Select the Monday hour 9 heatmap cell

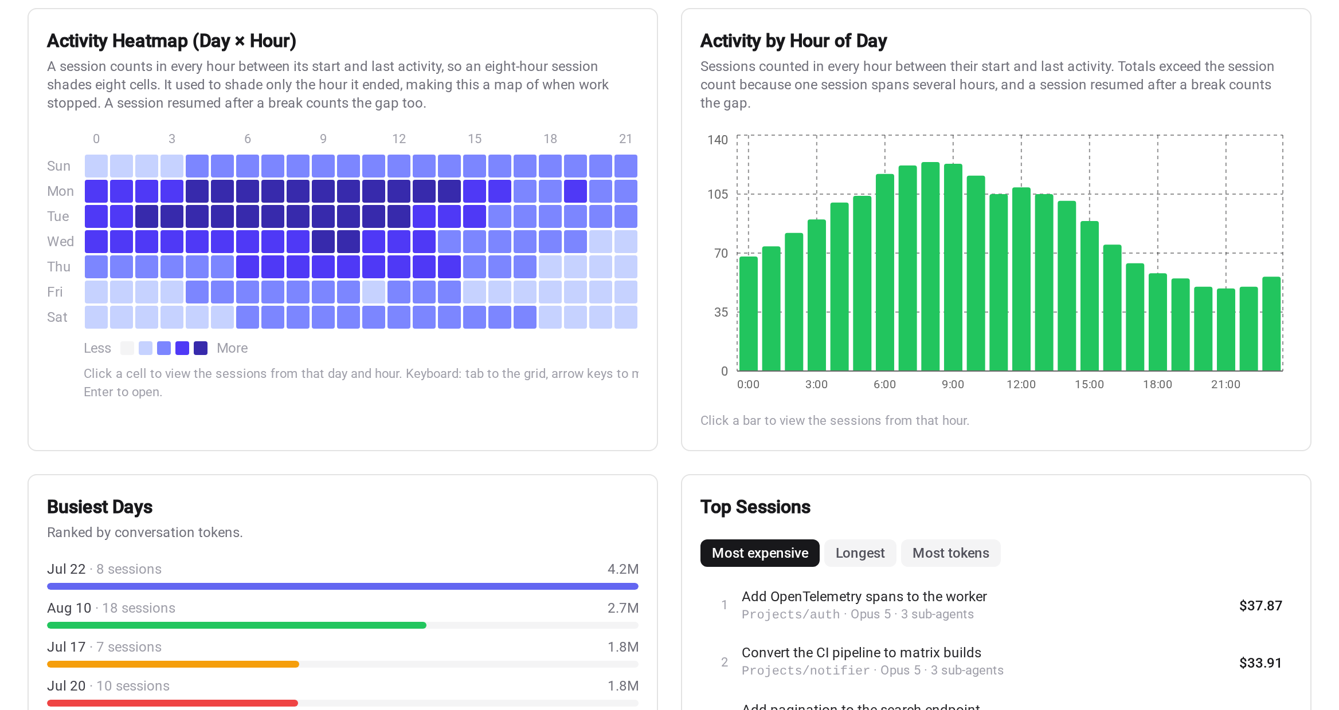click(323, 191)
